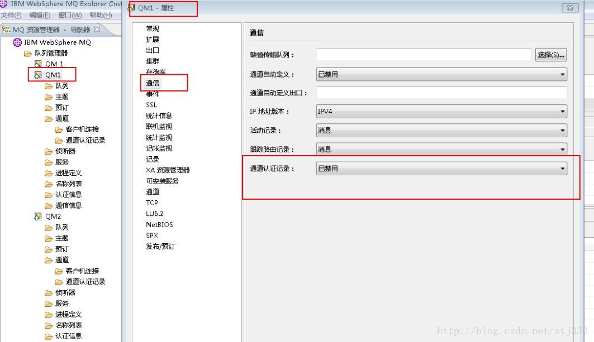Click the IBM WebSphere MQ root node icon

click(x=17, y=42)
